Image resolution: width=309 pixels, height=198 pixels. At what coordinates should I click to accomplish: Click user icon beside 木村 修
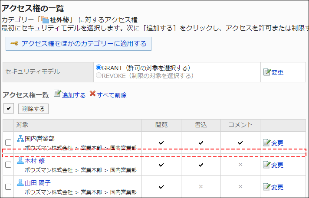click(x=20, y=160)
